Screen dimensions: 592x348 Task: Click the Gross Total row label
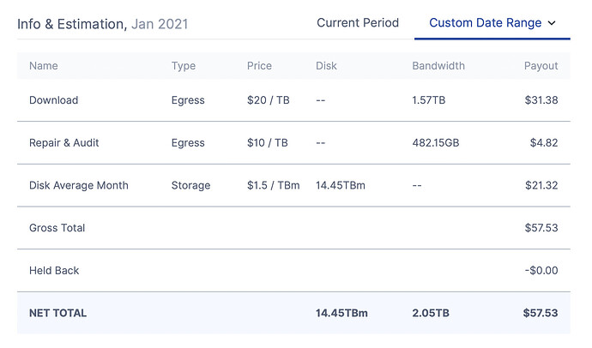57,228
